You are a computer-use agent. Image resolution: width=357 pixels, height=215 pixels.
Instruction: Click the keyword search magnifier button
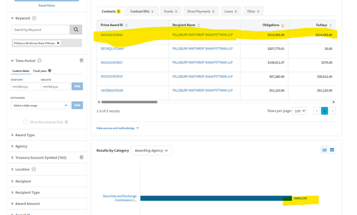pyautogui.click(x=76, y=30)
